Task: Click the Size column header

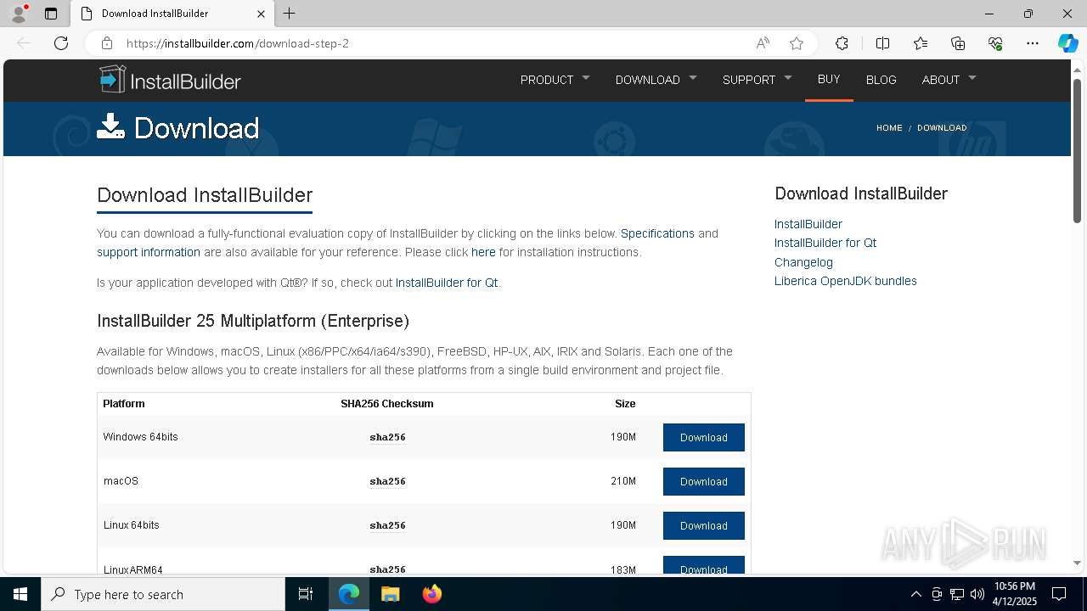Action: click(625, 404)
